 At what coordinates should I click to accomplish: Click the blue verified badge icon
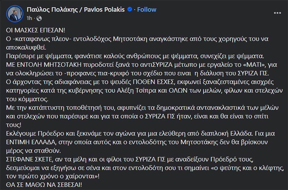coord(130,10)
